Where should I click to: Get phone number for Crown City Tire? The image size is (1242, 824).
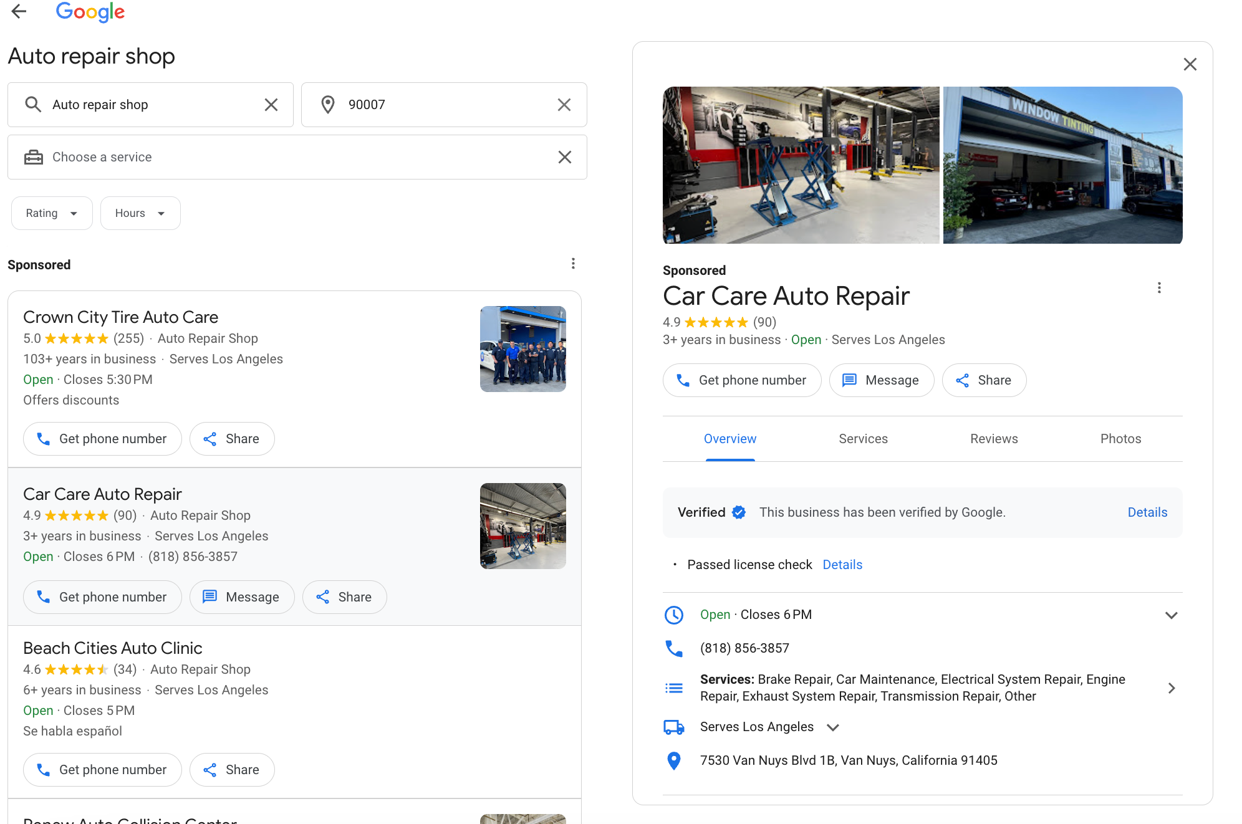102,439
